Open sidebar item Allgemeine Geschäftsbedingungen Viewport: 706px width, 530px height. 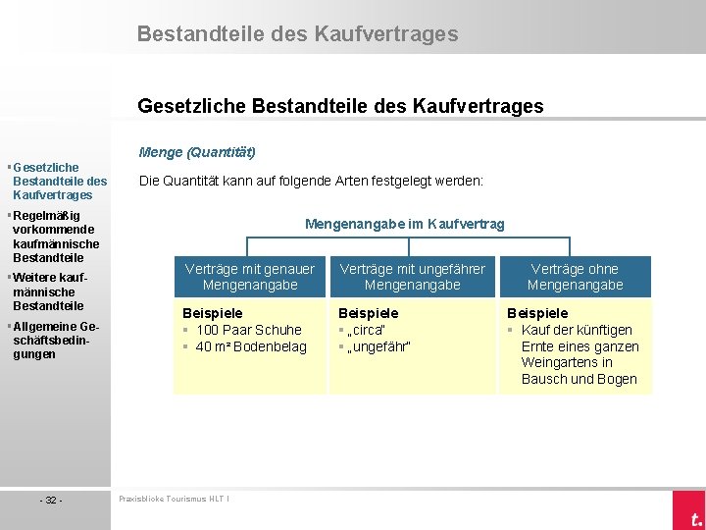56,341
